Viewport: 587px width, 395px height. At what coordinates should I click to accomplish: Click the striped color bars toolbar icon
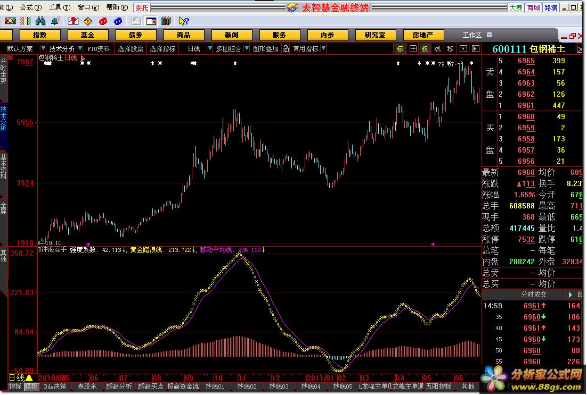click(x=26, y=21)
